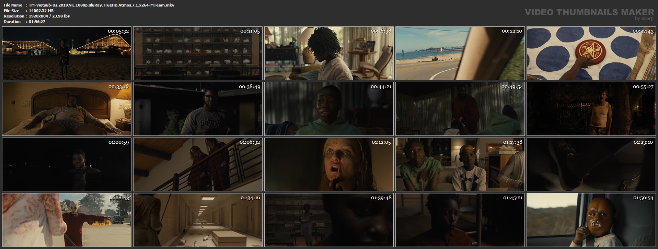Image resolution: width=658 pixels, height=249 pixels.
Task: Select the corridor thumbnail at 01:34:16
Action: click(x=198, y=220)
